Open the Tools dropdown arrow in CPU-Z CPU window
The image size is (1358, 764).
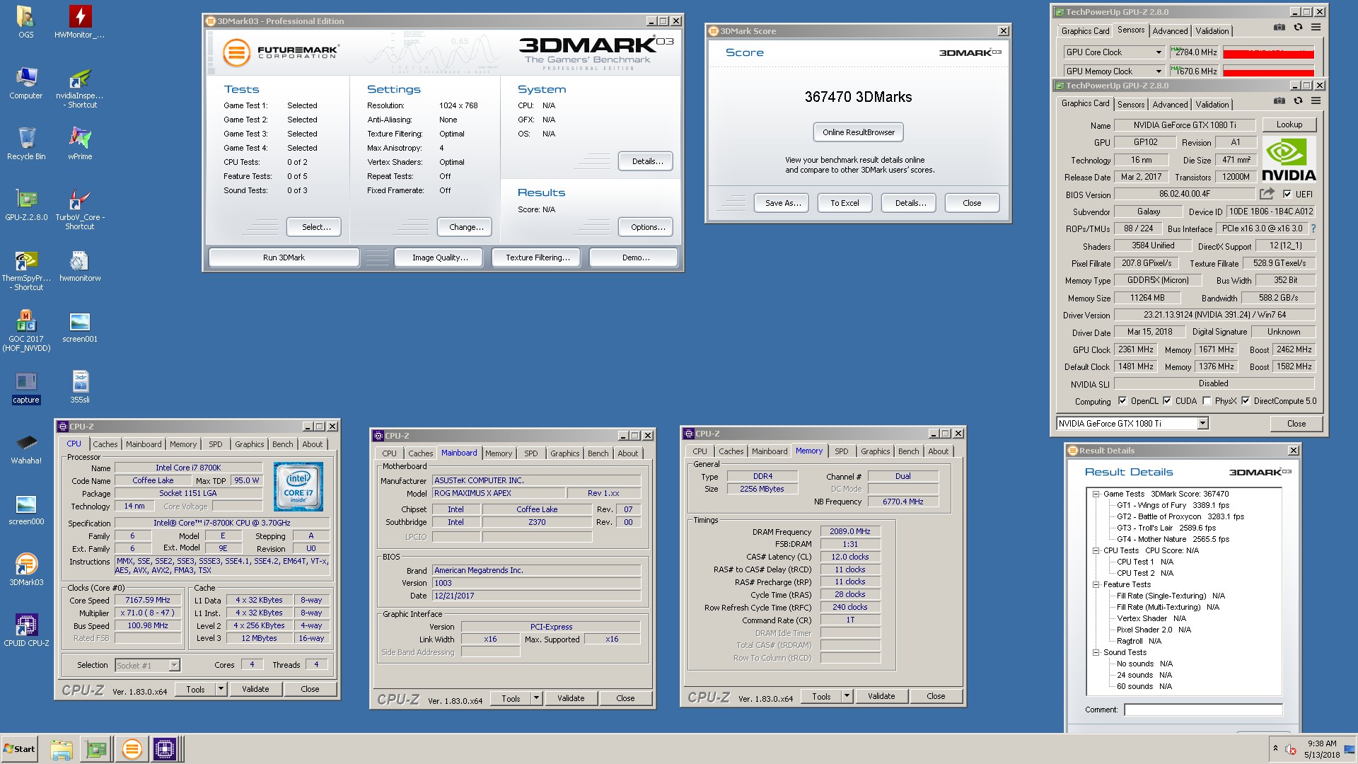pyautogui.click(x=221, y=688)
